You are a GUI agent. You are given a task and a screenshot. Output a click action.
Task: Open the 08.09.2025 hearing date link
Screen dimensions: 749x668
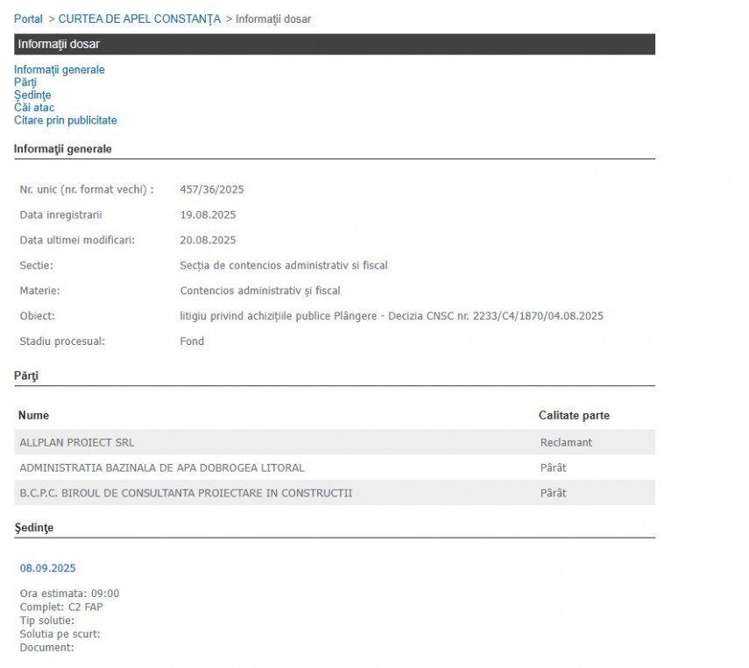48,567
